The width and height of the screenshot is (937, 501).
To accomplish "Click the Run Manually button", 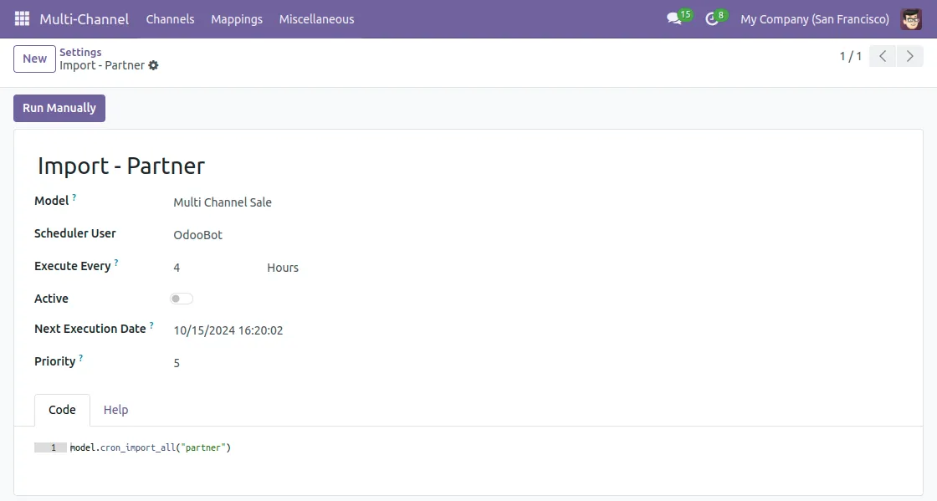I will click(x=59, y=108).
